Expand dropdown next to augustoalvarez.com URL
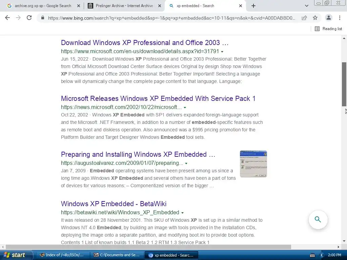 186,164
